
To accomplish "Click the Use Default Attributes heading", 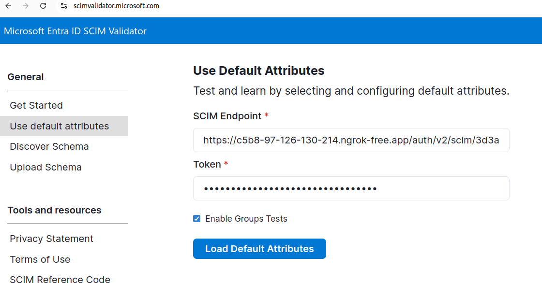I will point(258,71).
